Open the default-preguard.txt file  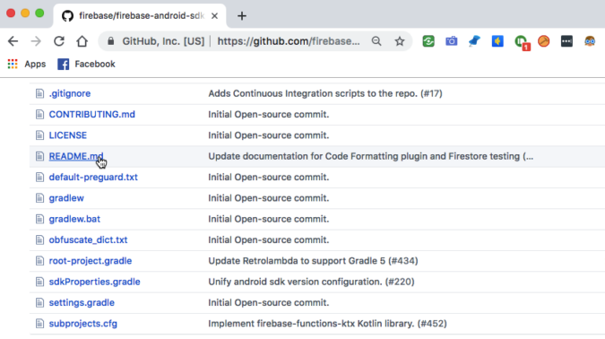click(93, 177)
